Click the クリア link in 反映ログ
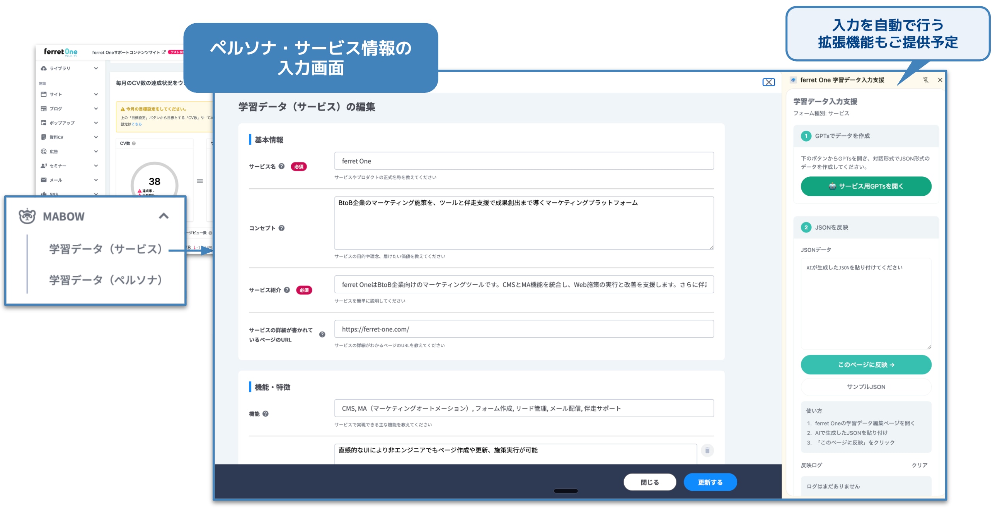Viewport: 995px width, 509px height. [x=919, y=465]
